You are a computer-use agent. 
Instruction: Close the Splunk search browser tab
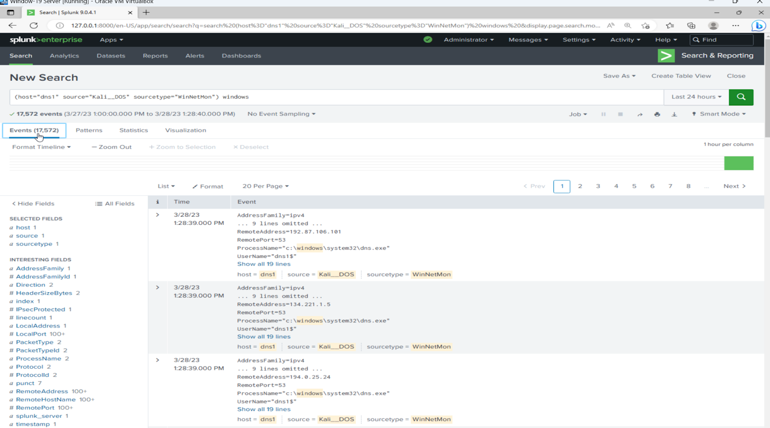[130, 13]
